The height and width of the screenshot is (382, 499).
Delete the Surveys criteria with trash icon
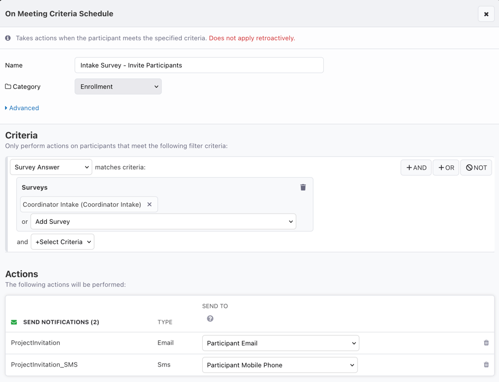click(x=303, y=187)
